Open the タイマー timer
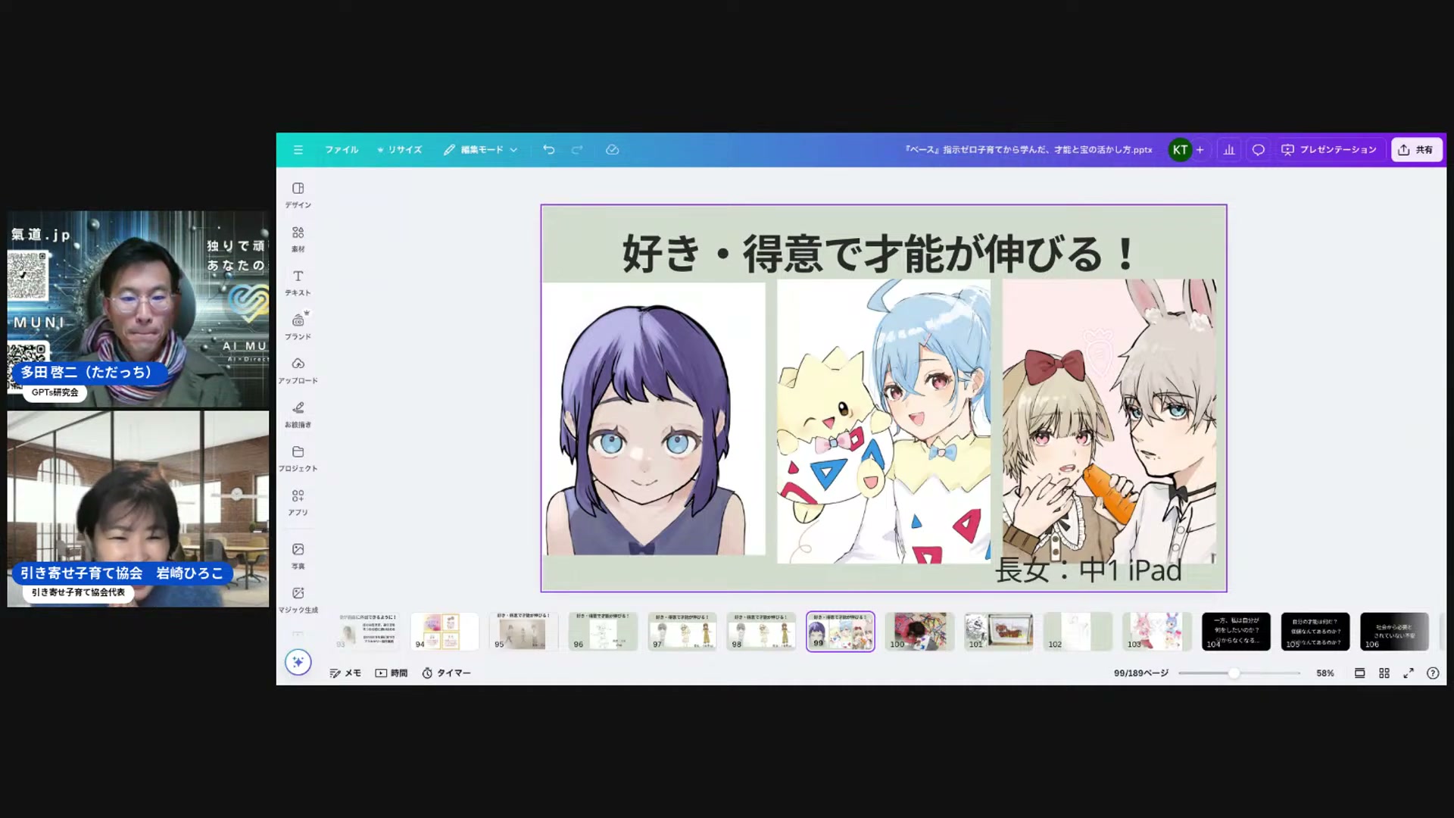This screenshot has height=818, width=1454. tap(446, 673)
